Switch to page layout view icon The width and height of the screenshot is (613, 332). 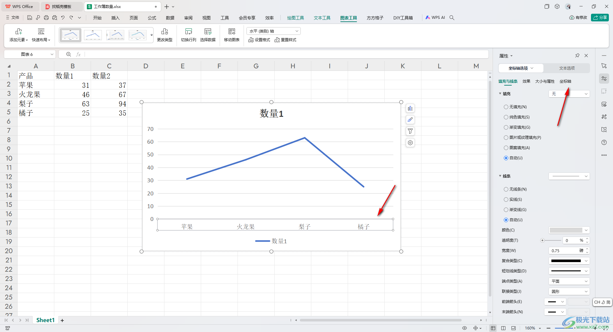click(x=503, y=328)
